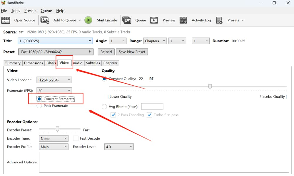This screenshot has height=176, width=294.
Task: Click the Save New Preset button
Action: pyautogui.click(x=132, y=52)
